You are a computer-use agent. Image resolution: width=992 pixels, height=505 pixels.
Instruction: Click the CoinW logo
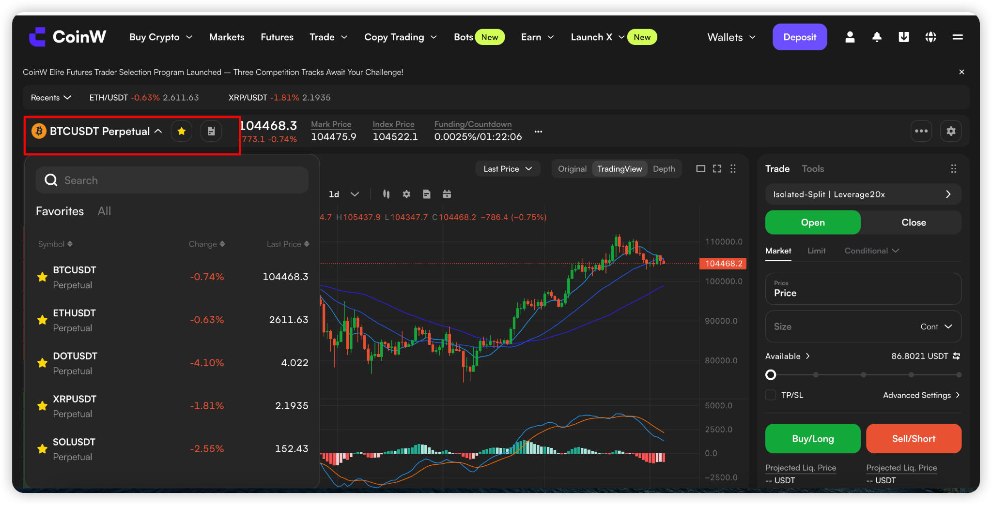[x=67, y=37]
